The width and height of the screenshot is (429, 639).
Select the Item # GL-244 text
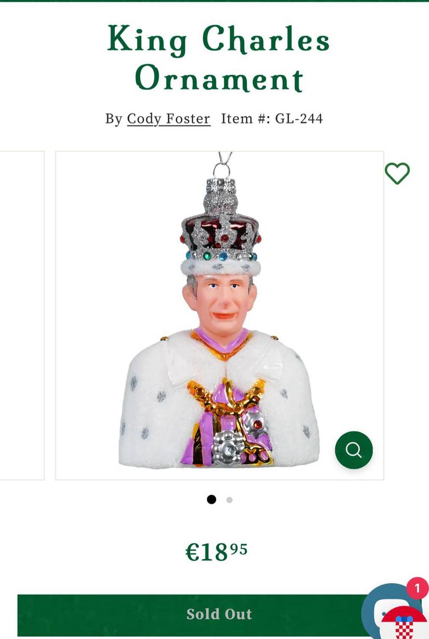click(272, 119)
